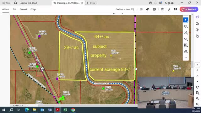The height and width of the screenshot is (113, 201).
Task: Open the bookmarks panel icon
Action: [197, 30]
